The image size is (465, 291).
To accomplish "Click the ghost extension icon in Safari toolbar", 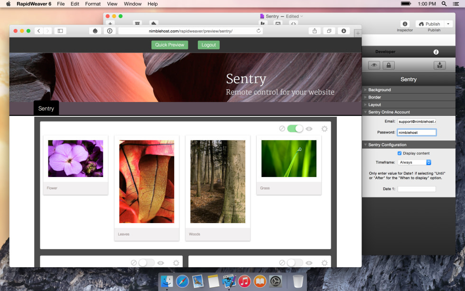I will pos(95,31).
